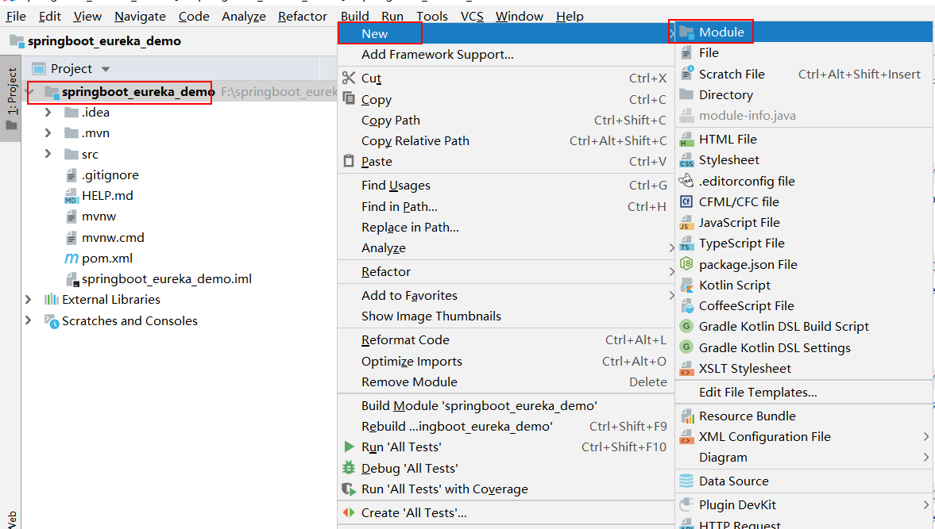Click the Data Source database icon
The height and width of the screenshot is (529, 935).
[x=686, y=481]
